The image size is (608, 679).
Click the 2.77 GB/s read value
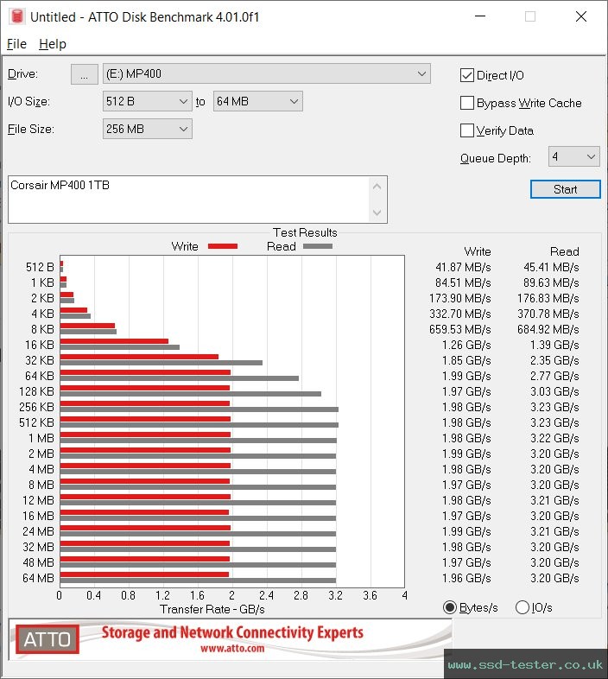click(x=554, y=376)
